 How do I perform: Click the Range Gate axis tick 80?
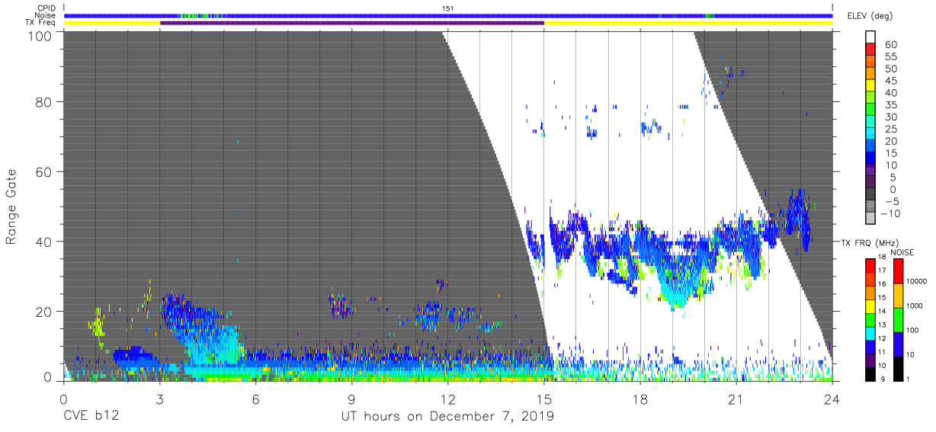tap(44, 101)
